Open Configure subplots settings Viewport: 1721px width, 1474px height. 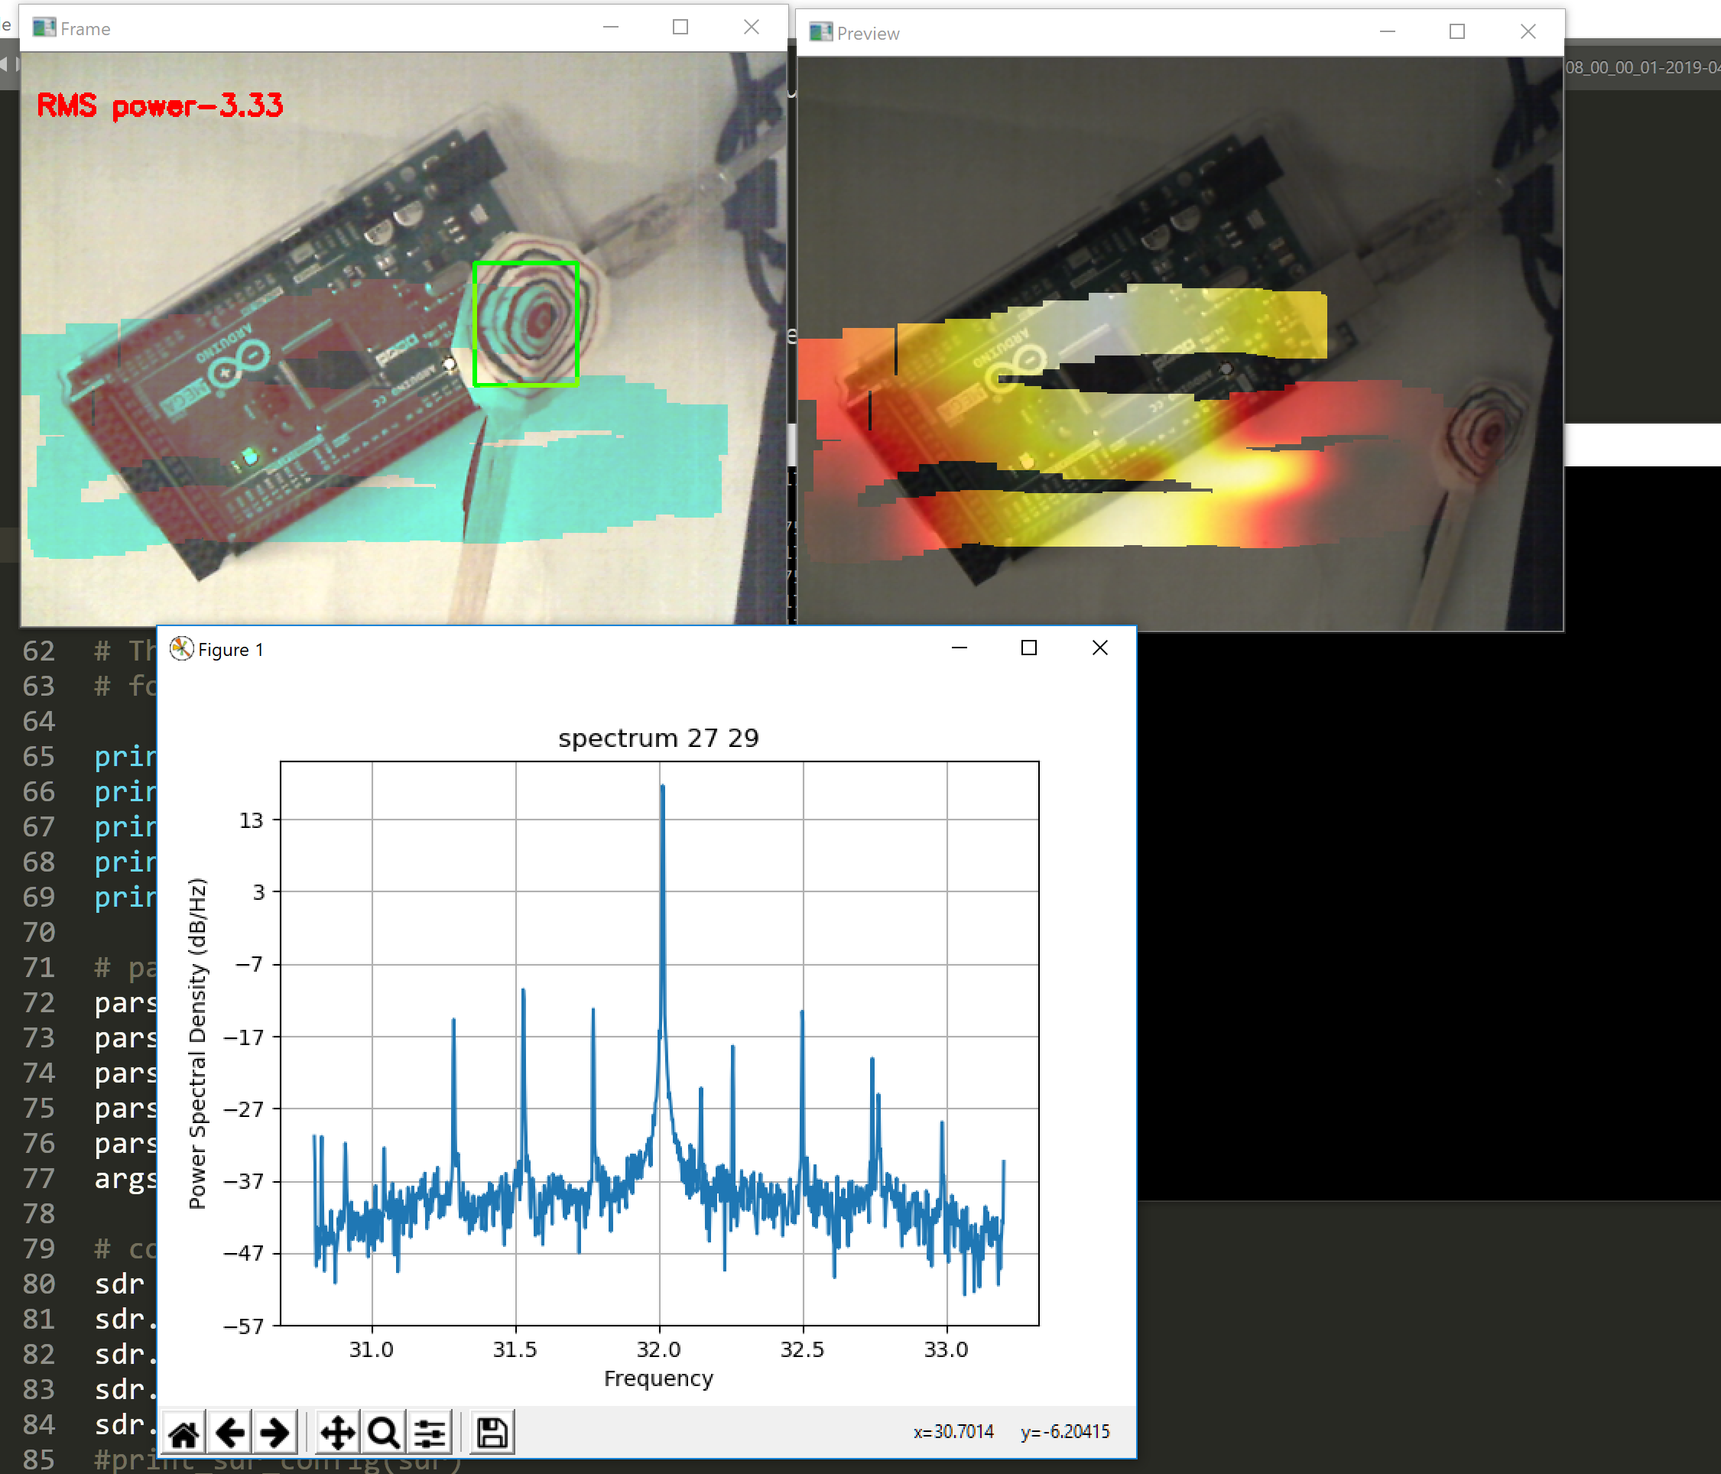point(430,1433)
